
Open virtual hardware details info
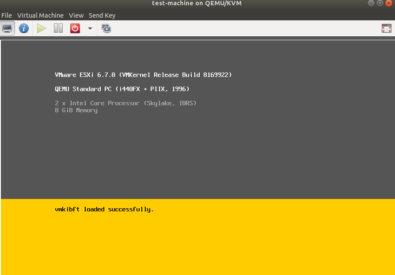tap(24, 28)
